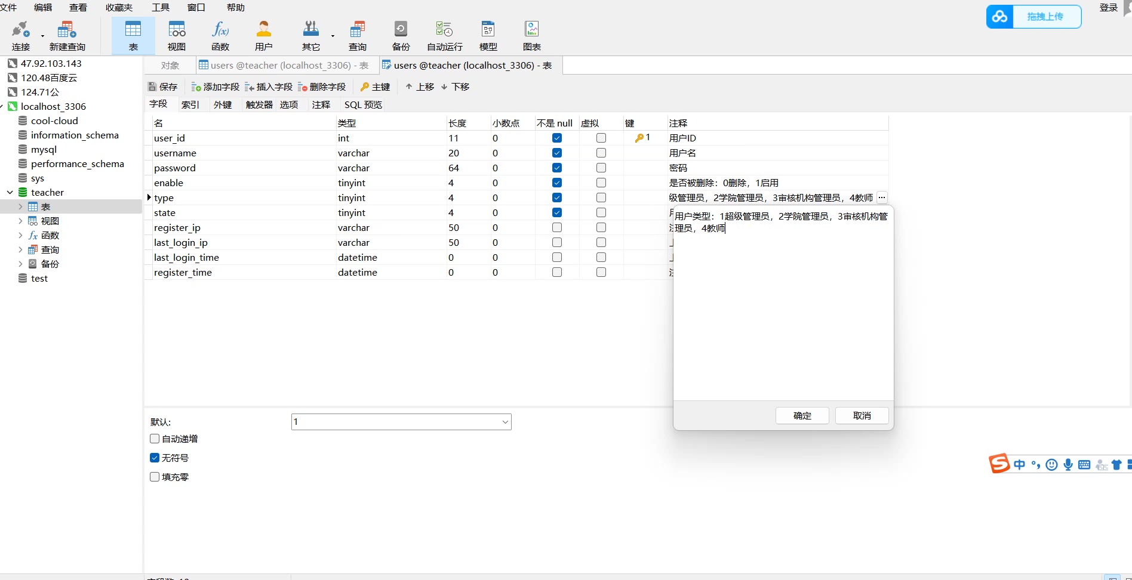
Task: Open the 默认 default value dropdown
Action: click(505, 422)
